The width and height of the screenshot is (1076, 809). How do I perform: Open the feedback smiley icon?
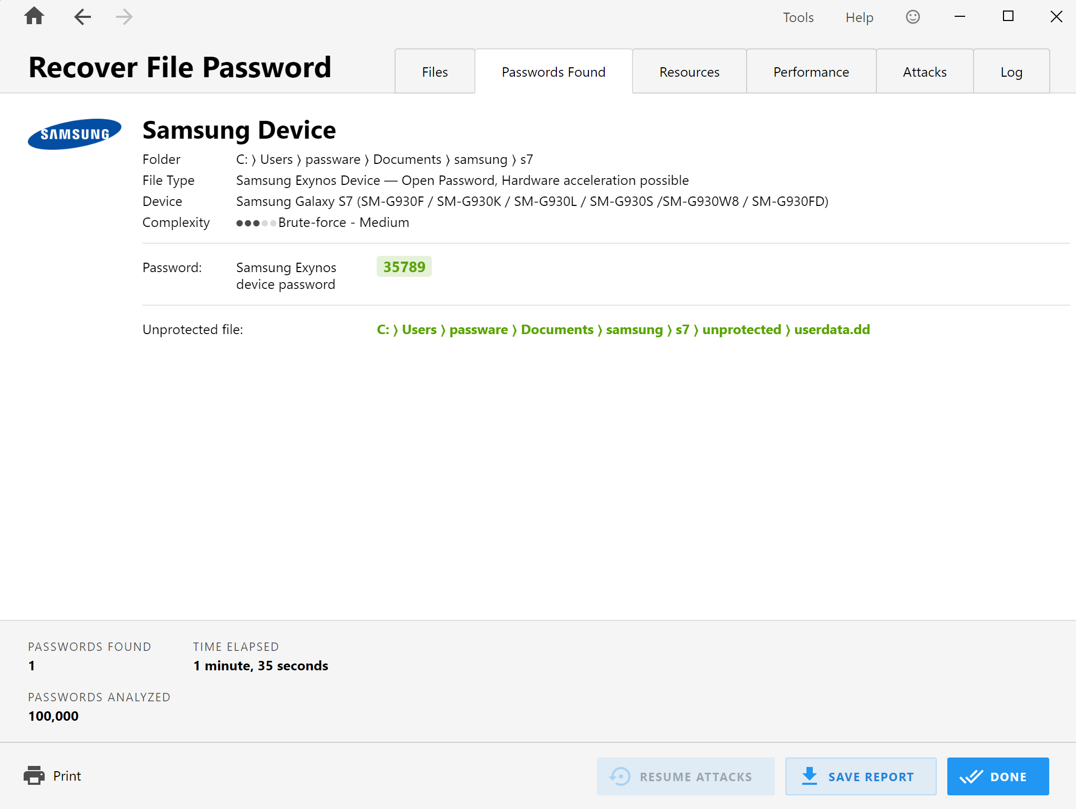913,17
